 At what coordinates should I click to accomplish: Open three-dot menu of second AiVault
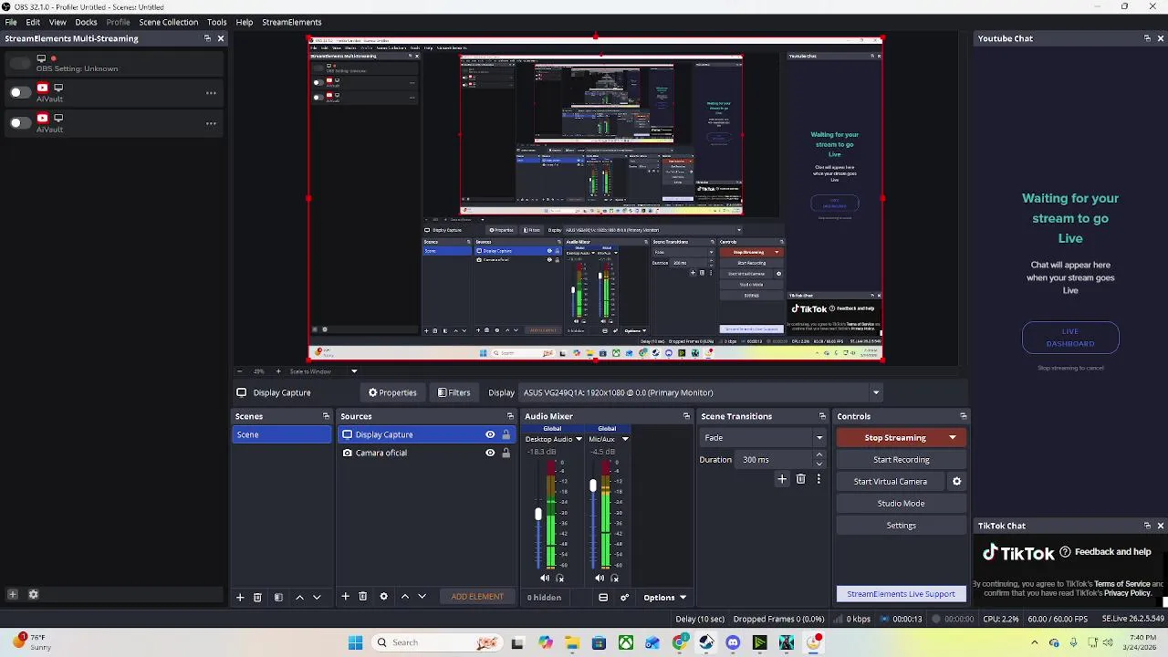211,123
